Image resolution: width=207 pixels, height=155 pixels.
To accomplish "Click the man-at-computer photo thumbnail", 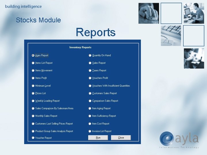I will 194,13.
